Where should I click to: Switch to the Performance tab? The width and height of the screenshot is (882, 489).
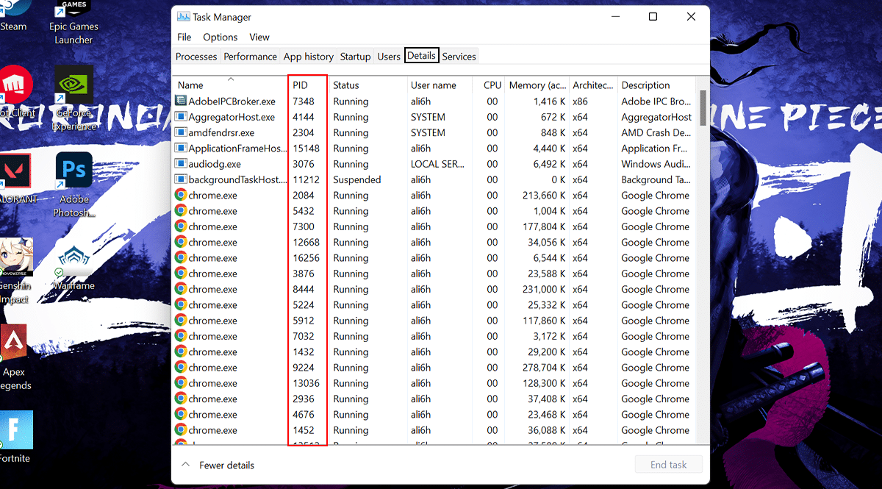(250, 57)
